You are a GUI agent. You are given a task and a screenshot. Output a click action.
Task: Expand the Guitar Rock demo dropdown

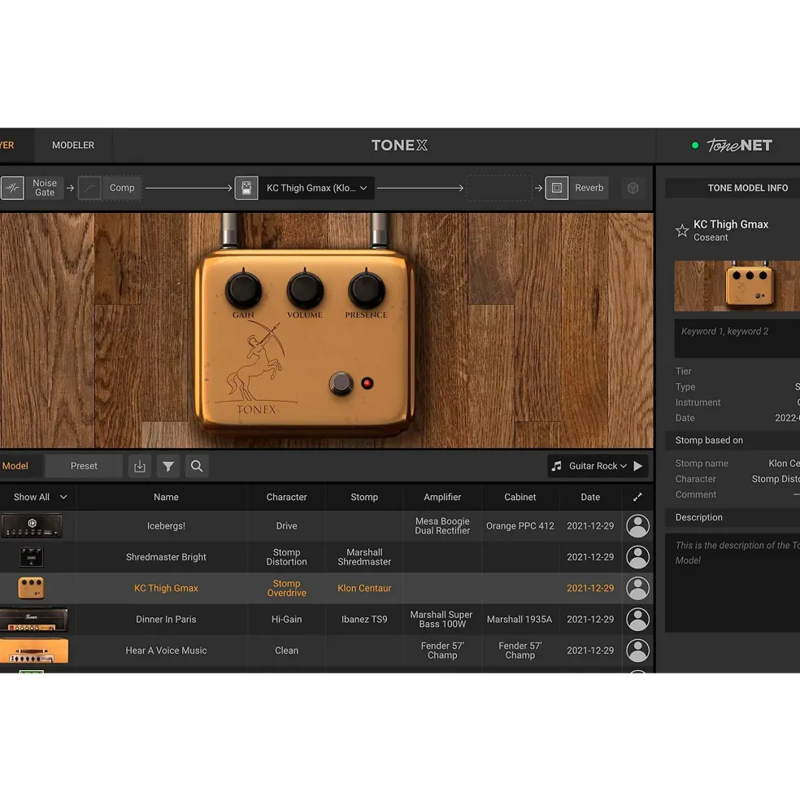coord(598,466)
